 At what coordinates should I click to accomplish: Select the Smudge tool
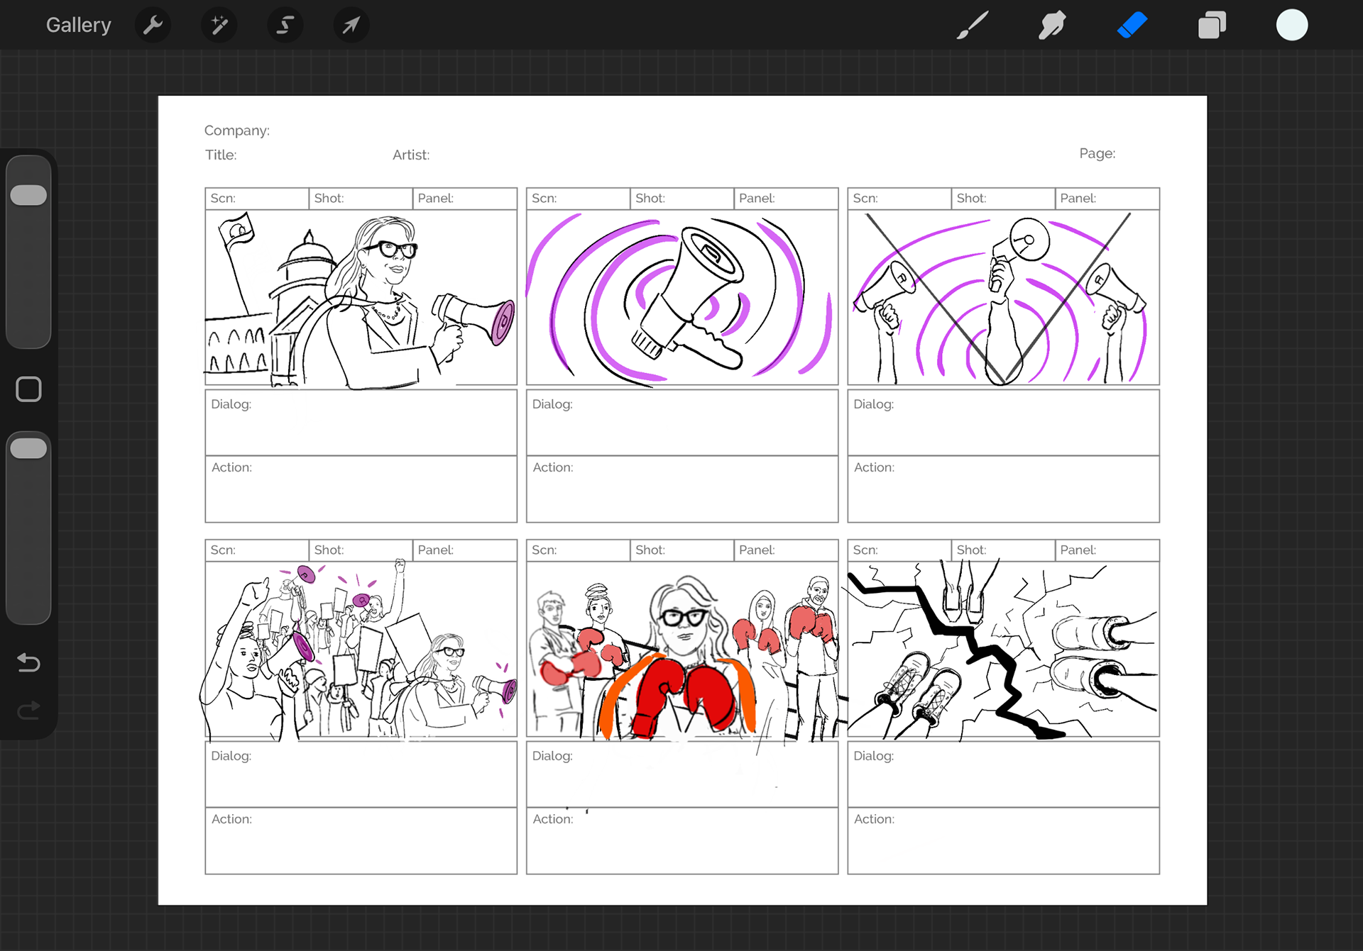tap(1051, 26)
